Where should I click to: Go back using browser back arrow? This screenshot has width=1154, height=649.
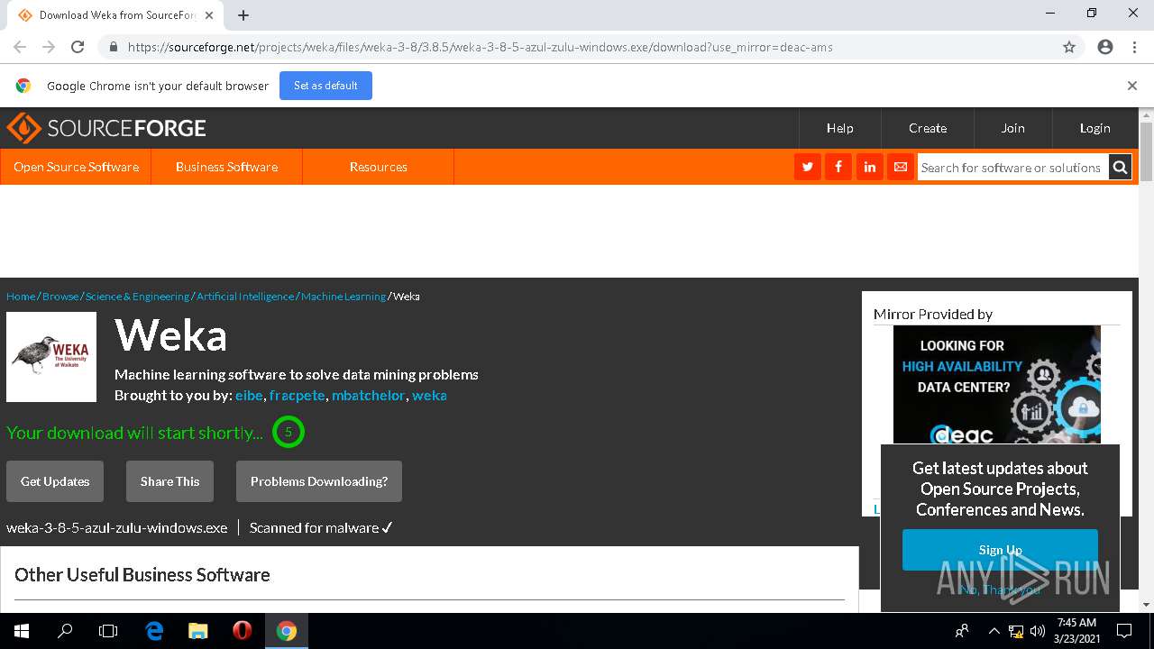coord(20,47)
